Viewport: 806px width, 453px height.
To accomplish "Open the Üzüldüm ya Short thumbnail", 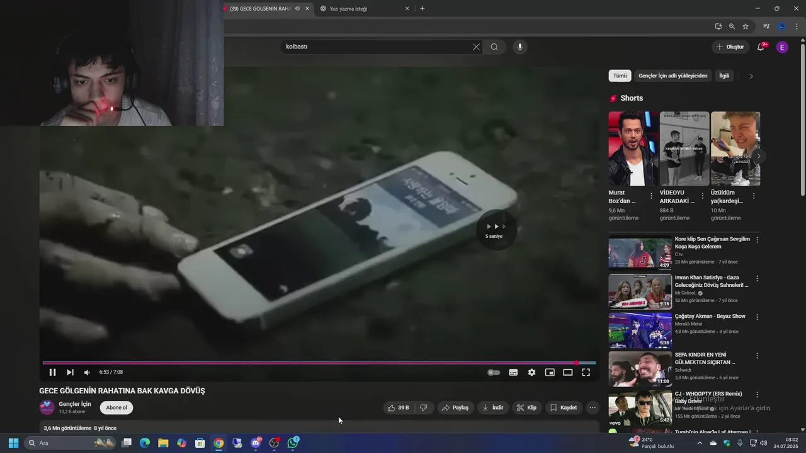I will click(735, 148).
